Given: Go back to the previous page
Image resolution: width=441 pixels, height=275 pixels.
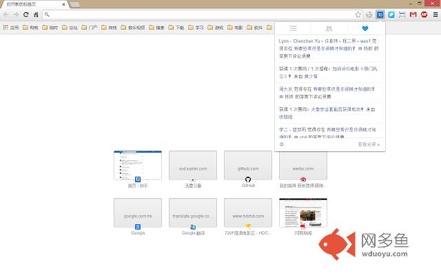Looking at the screenshot, I should pos(6,14).
